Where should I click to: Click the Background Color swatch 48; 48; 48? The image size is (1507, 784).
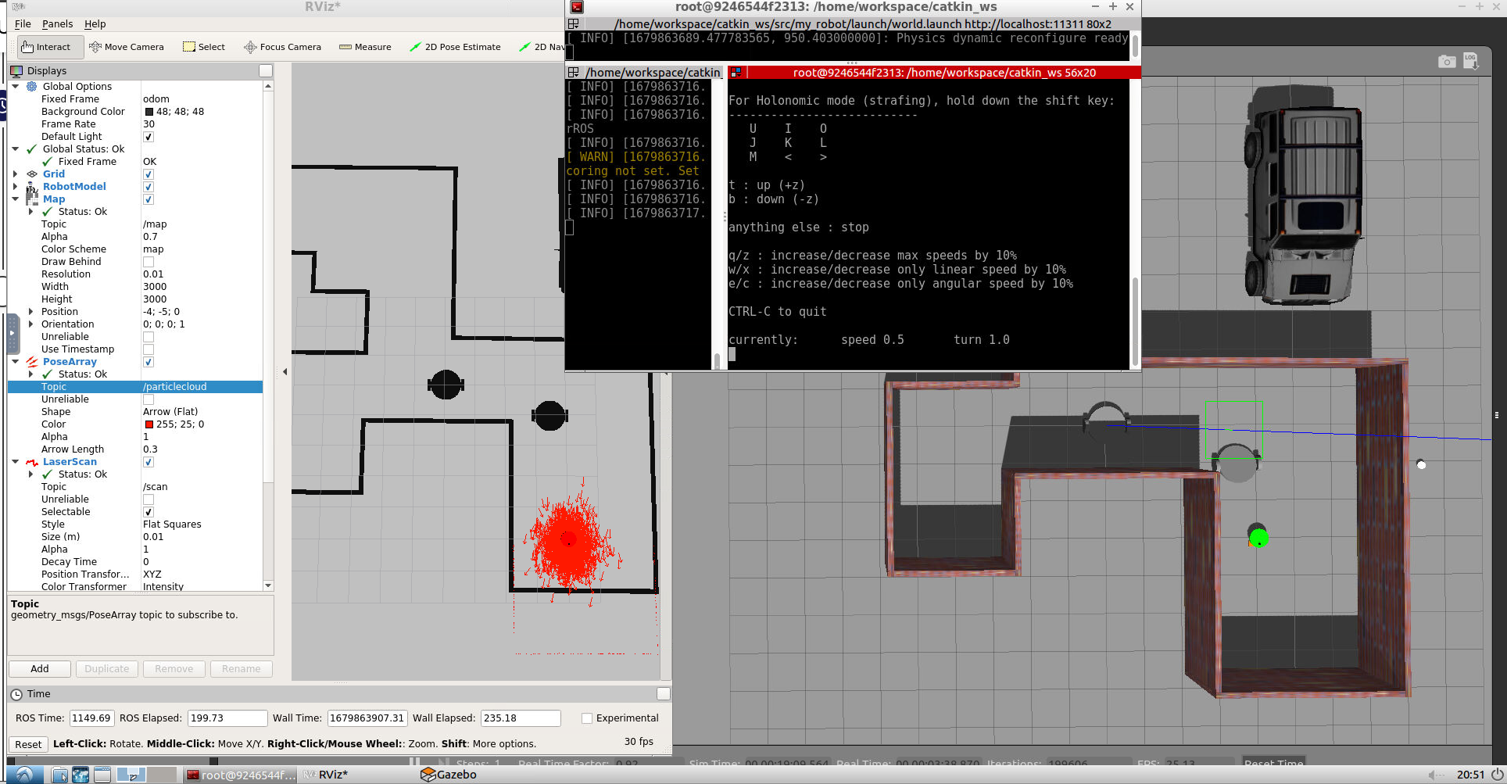pyautogui.click(x=149, y=112)
